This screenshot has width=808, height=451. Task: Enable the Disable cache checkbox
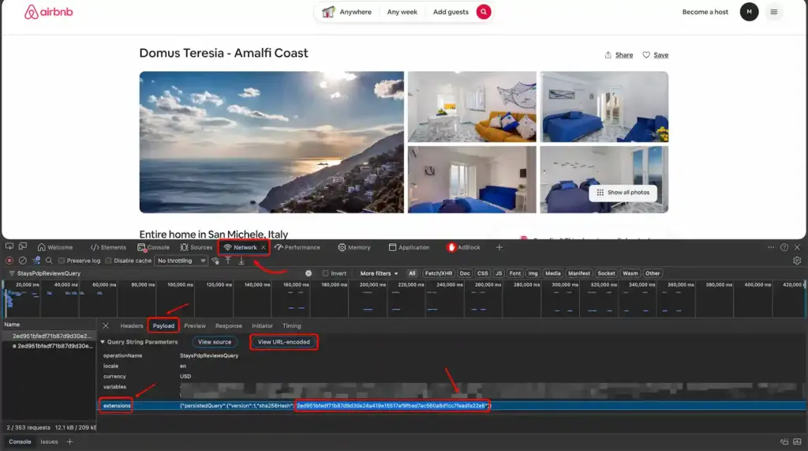point(108,261)
